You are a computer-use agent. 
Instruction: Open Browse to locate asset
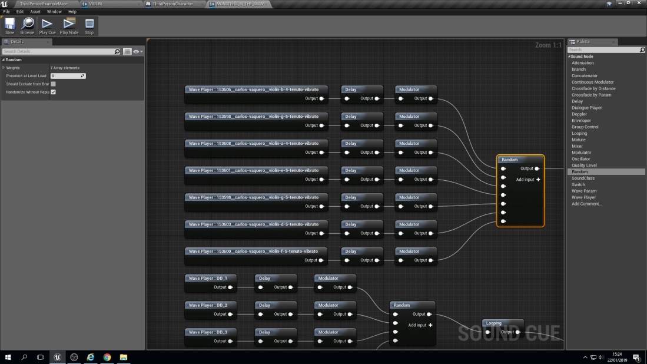[x=27, y=26]
